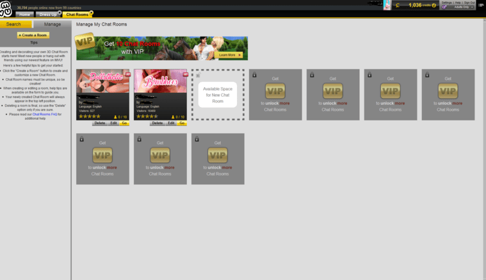Image resolution: width=486 pixels, height=280 pixels.
Task: Switch to the Home tab
Action: [24, 15]
